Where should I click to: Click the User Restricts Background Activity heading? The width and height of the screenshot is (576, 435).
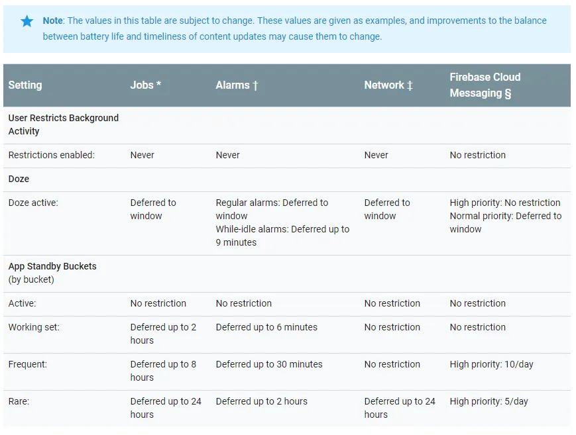[x=63, y=124]
